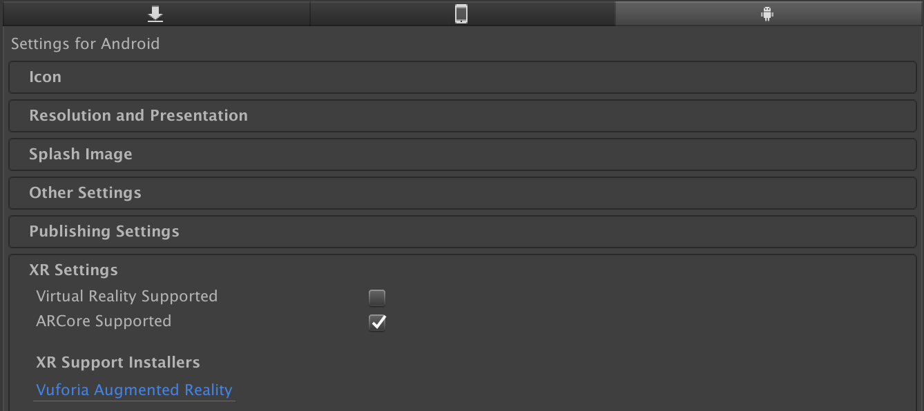Image resolution: width=924 pixels, height=411 pixels.
Task: Switch to the iOS settings tab
Action: pos(462,13)
